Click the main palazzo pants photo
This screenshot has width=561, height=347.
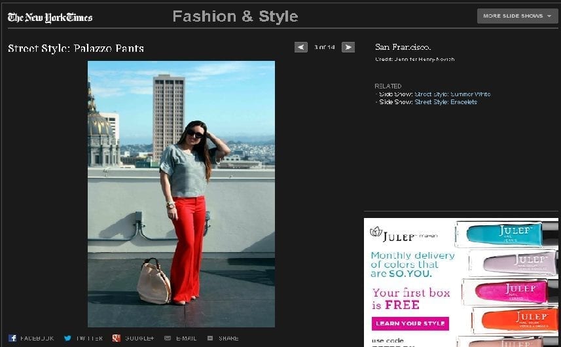point(181,194)
